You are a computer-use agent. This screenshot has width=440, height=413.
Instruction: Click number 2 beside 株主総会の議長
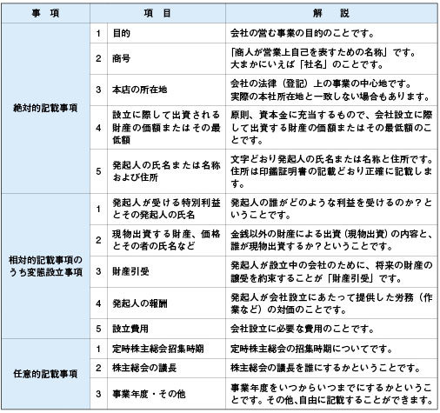point(98,368)
